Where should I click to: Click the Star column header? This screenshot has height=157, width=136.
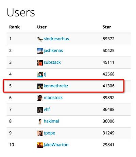pos(107,27)
